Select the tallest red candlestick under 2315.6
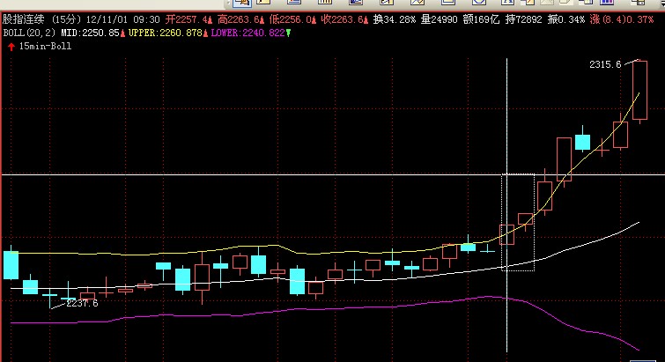The width and height of the screenshot is (665, 362). click(639, 91)
